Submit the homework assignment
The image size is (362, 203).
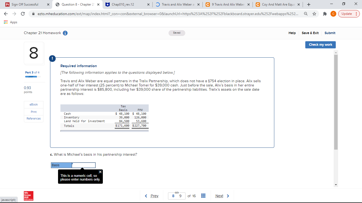pos(329,33)
